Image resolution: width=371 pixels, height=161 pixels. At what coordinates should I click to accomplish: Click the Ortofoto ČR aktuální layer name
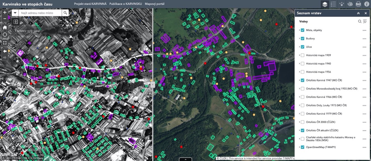point(322,130)
